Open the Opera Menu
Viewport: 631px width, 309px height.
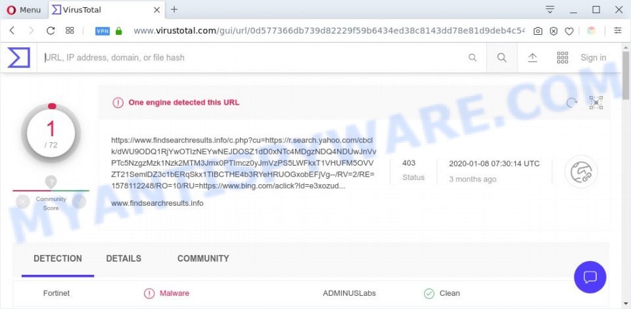coord(24,10)
